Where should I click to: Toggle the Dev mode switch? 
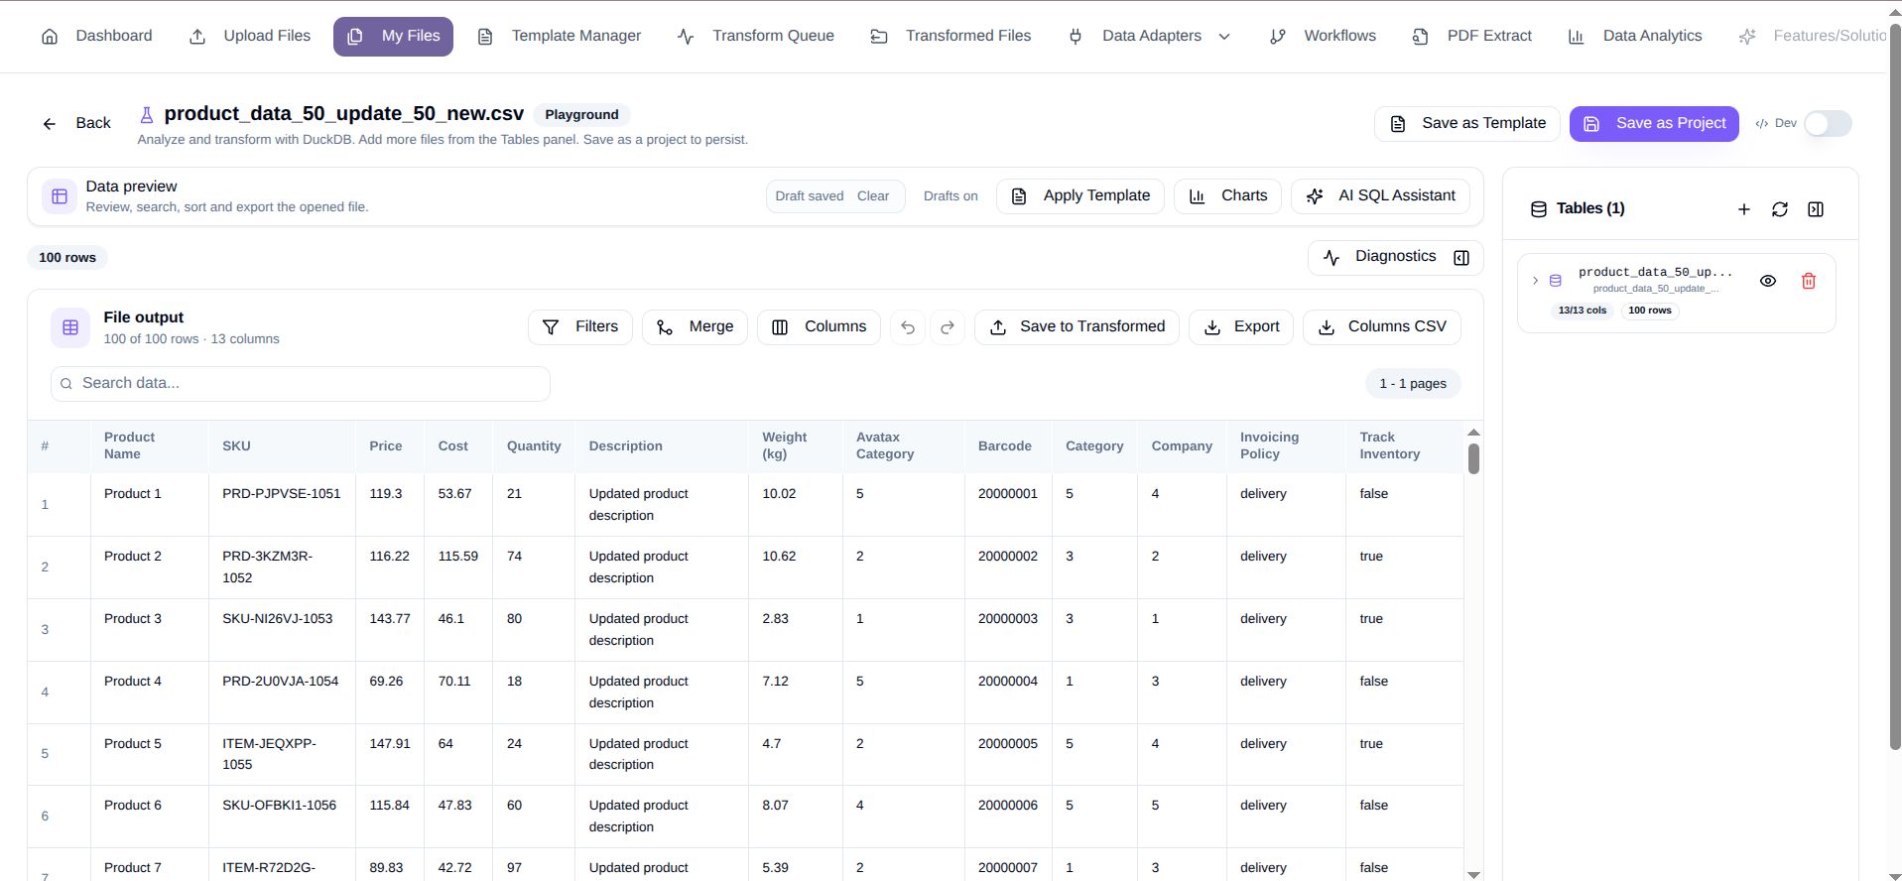tap(1828, 124)
